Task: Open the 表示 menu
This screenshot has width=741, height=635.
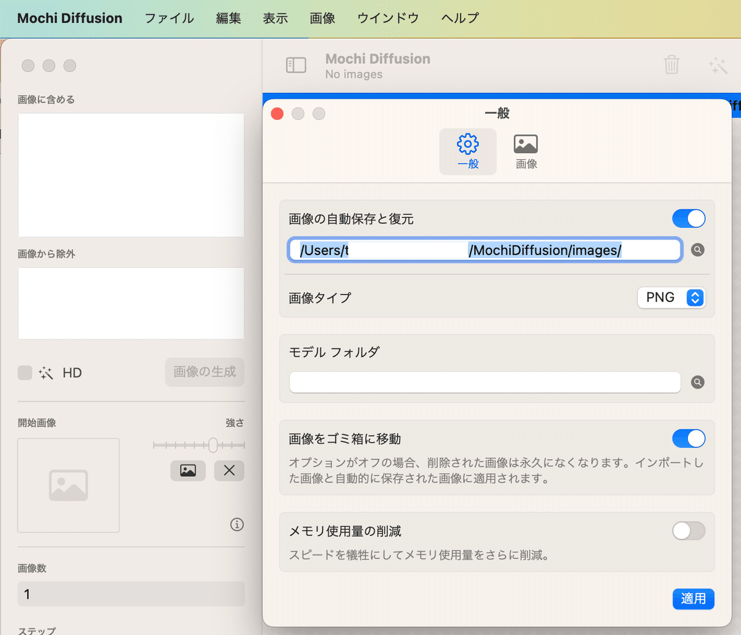Action: [x=275, y=18]
